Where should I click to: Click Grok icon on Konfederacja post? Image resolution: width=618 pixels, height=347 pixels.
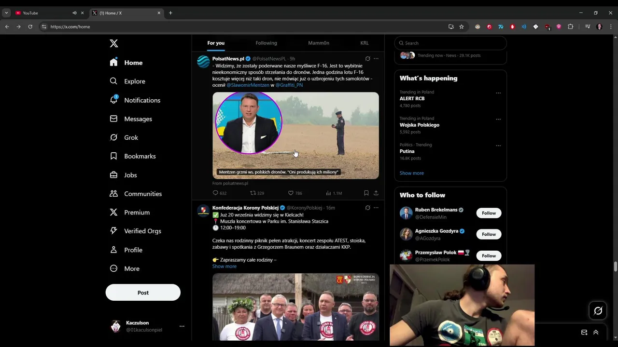(367, 208)
